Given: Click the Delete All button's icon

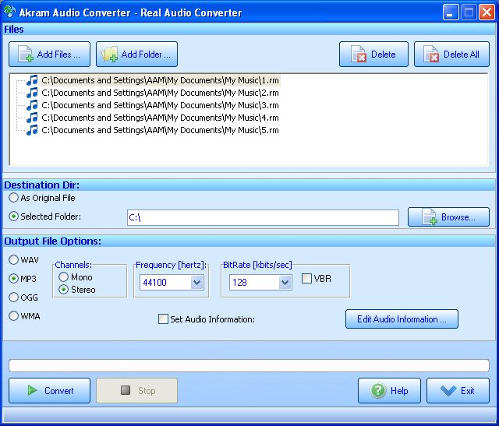Looking at the screenshot, I should tap(431, 54).
